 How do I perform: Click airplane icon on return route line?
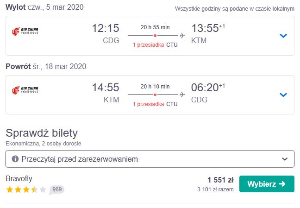pyautogui.click(x=182, y=95)
